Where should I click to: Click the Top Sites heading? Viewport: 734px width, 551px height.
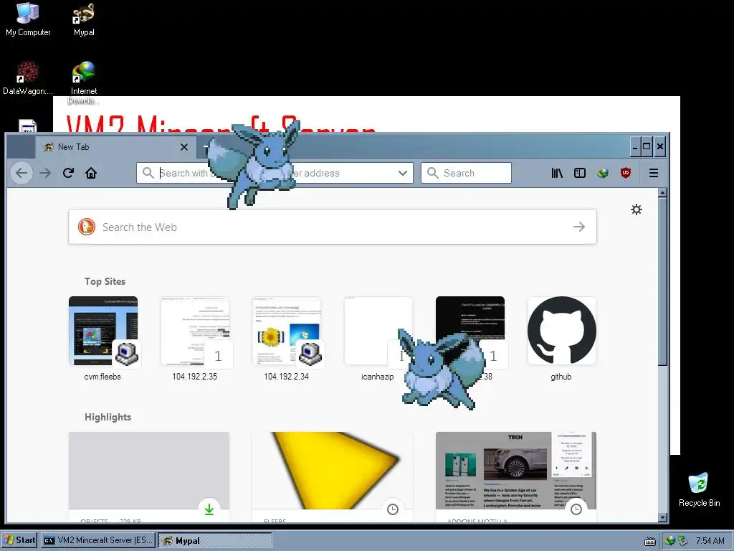click(105, 281)
